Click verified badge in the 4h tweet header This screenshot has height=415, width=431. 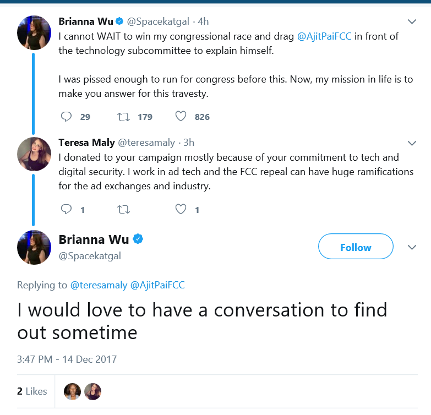click(119, 21)
